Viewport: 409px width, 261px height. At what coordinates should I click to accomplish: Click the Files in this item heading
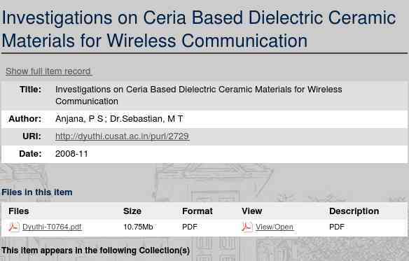click(x=37, y=192)
